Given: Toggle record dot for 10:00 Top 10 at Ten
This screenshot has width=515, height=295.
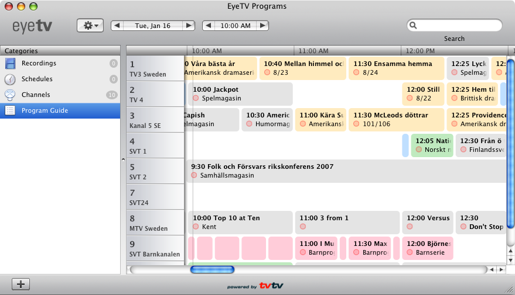Looking at the screenshot, I should [196, 227].
